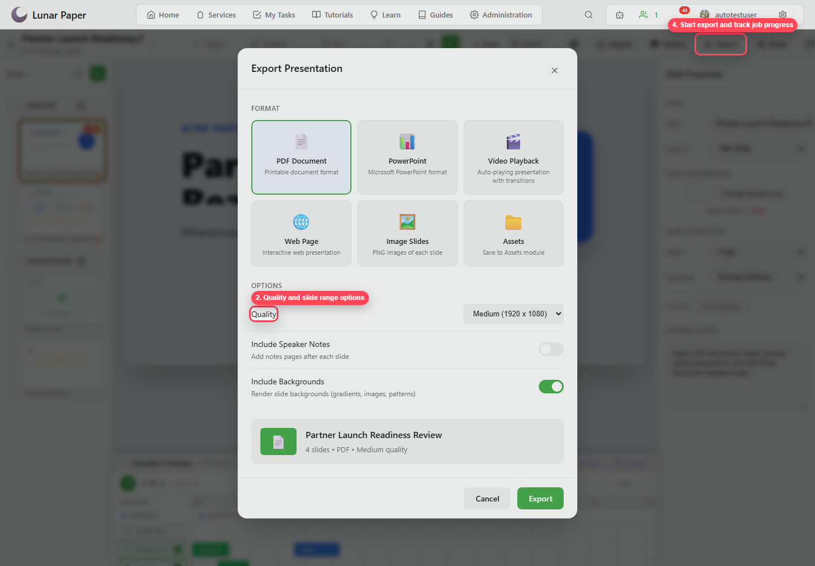
Task: Click the green Export button
Action: click(541, 499)
